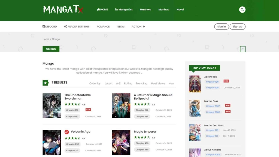Image resolution: width=279 pixels, height=157 pixels.
Task: Open Reader Settings gear icon
Action: click(x=65, y=26)
